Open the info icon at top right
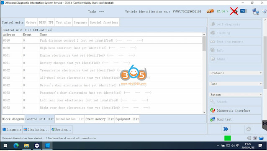The height and width of the screenshot is (151, 267). pos(264,11)
